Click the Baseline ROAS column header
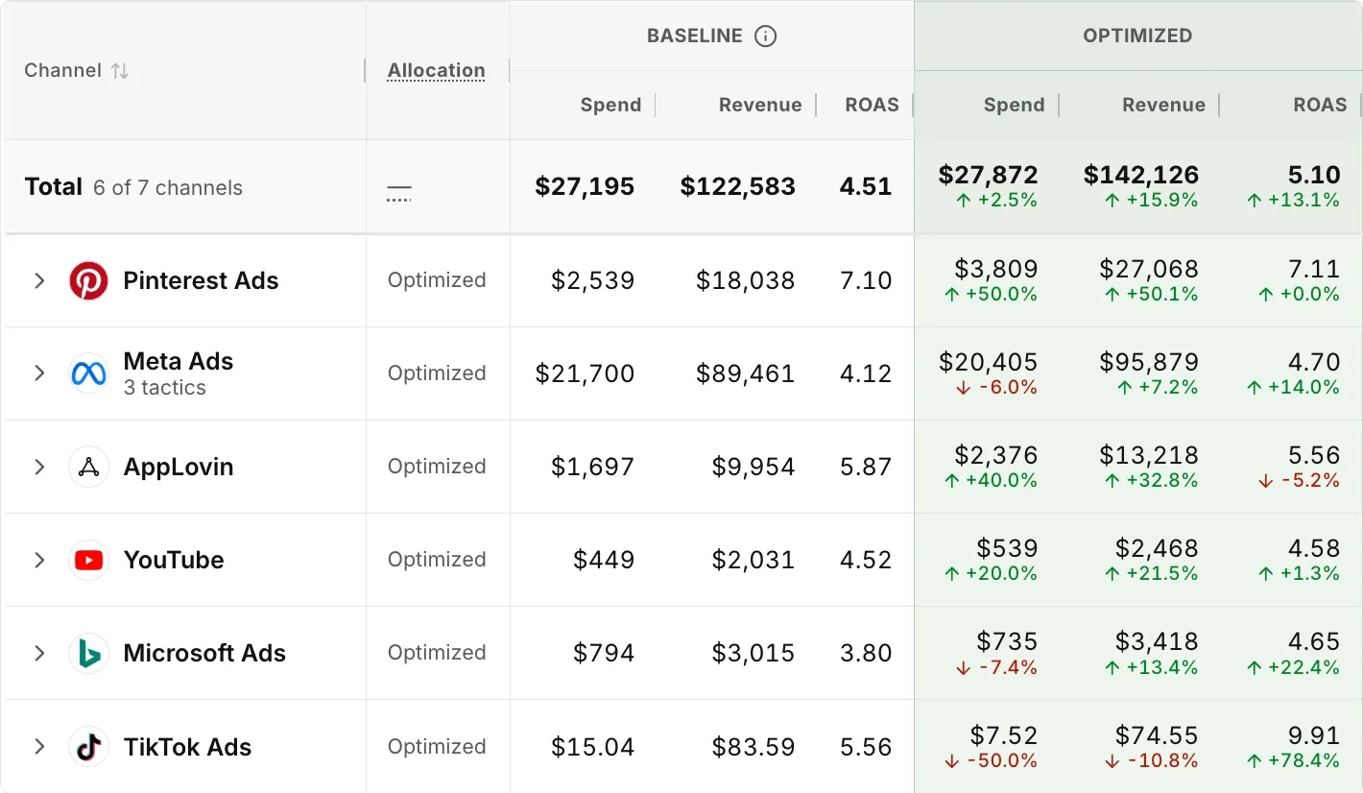This screenshot has width=1363, height=793. point(872,106)
